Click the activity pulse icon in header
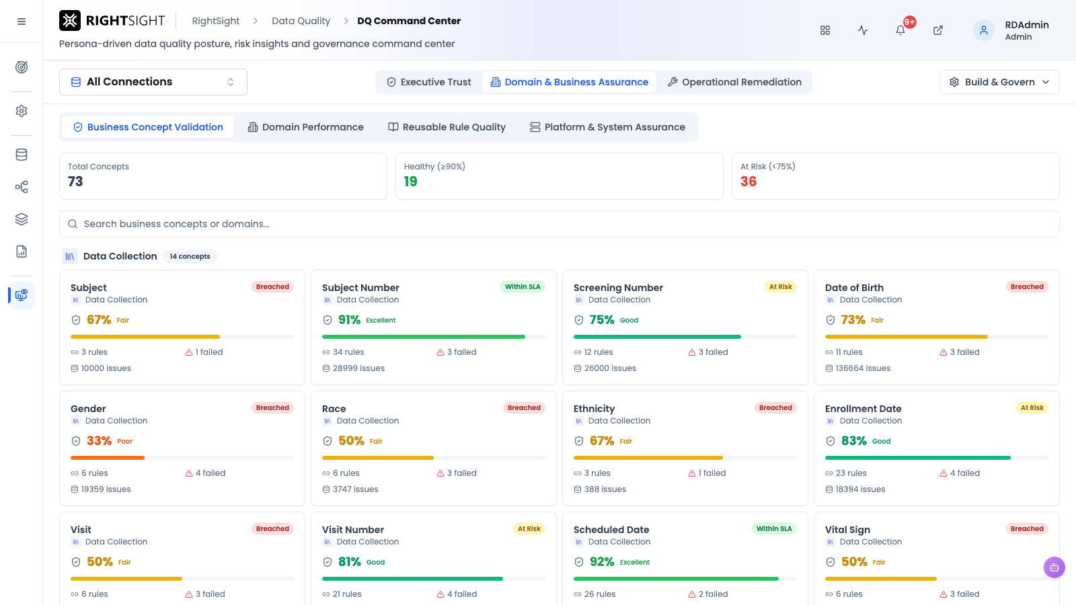1076x605 pixels. click(863, 30)
